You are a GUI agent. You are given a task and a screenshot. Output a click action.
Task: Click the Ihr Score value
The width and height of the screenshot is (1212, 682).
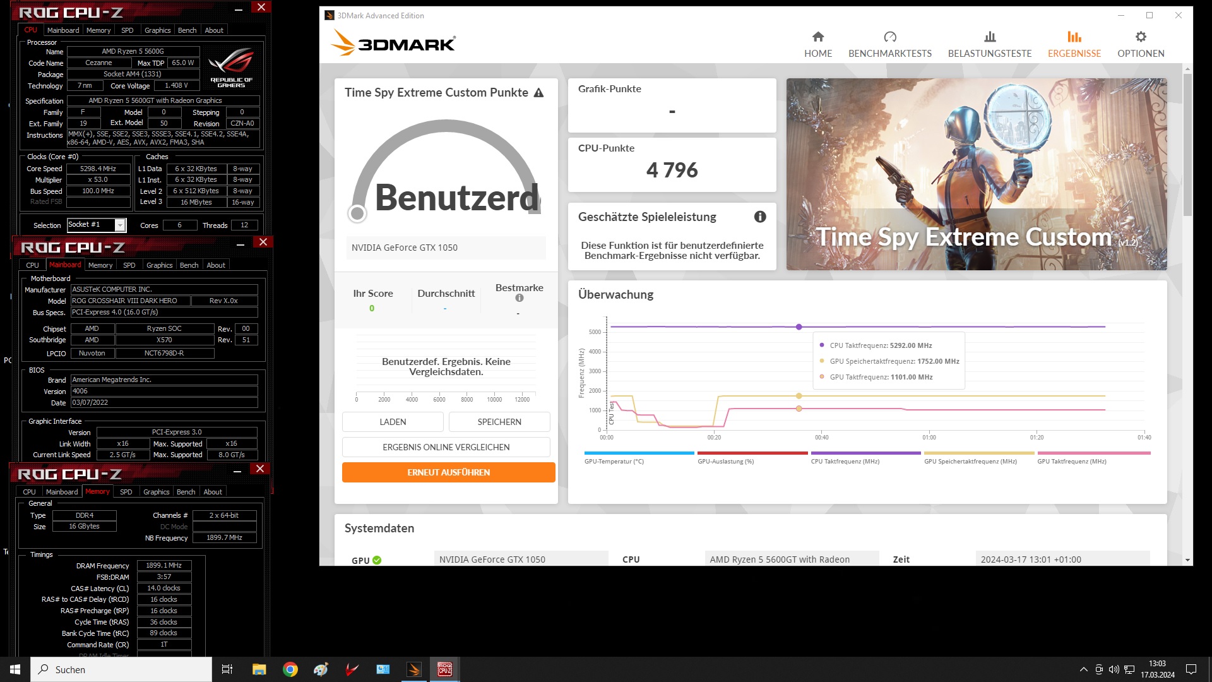(x=372, y=309)
